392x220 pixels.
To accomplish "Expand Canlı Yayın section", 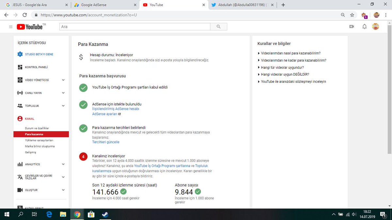I will (63, 93).
